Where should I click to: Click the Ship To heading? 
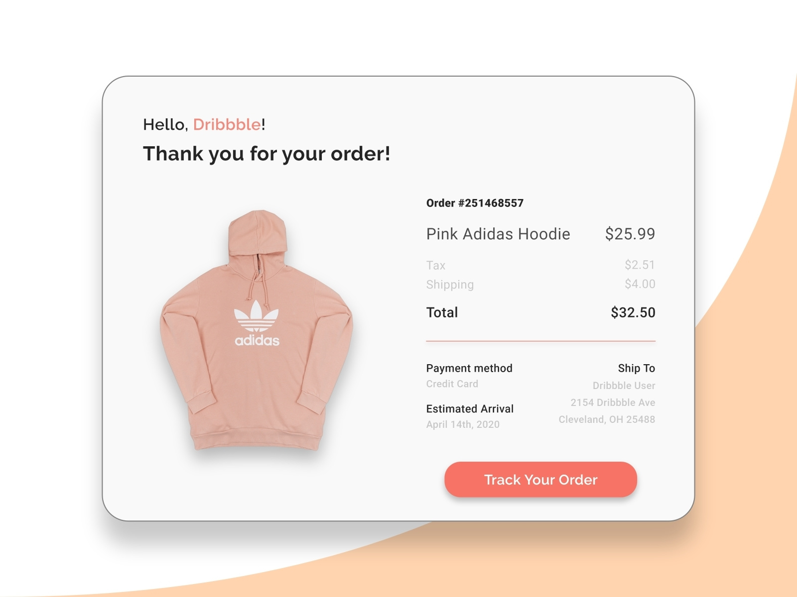click(x=636, y=368)
